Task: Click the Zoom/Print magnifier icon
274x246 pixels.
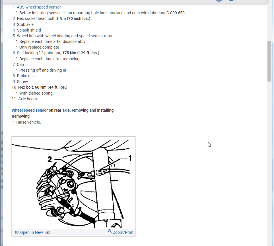Action: [x=110, y=231]
